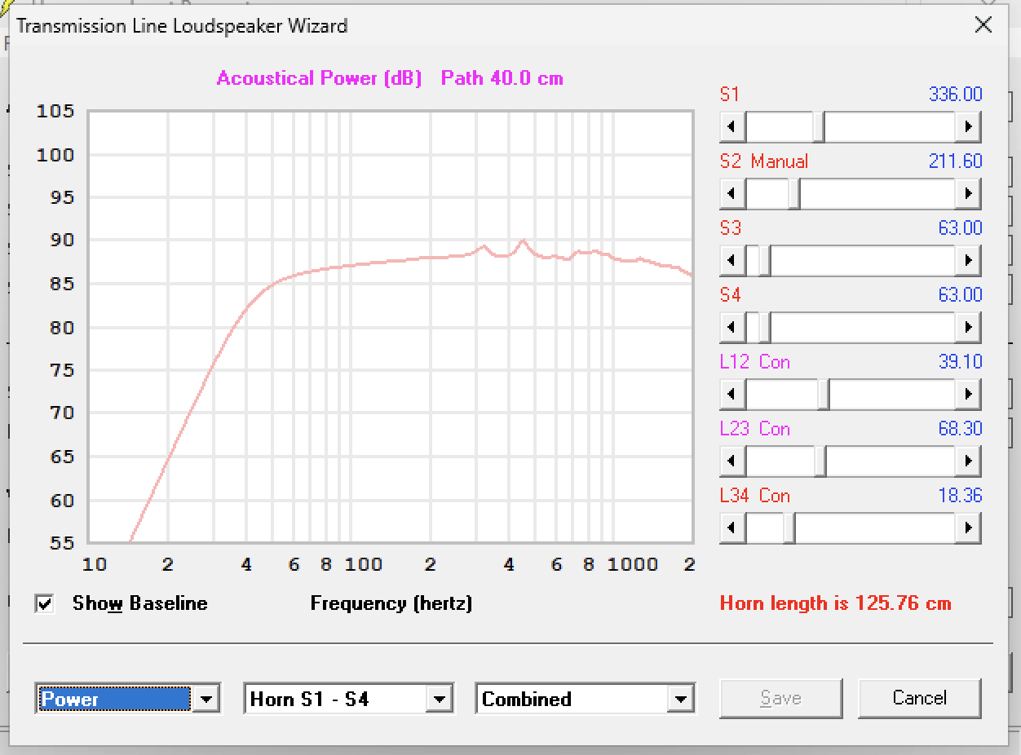
Task: Click the S2 Manual label
Action: [x=764, y=161]
